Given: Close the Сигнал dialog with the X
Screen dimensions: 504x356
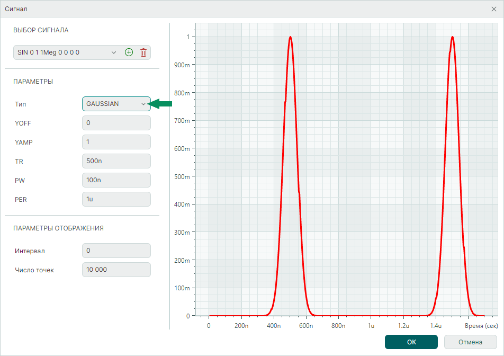Looking at the screenshot, I should (494, 9).
